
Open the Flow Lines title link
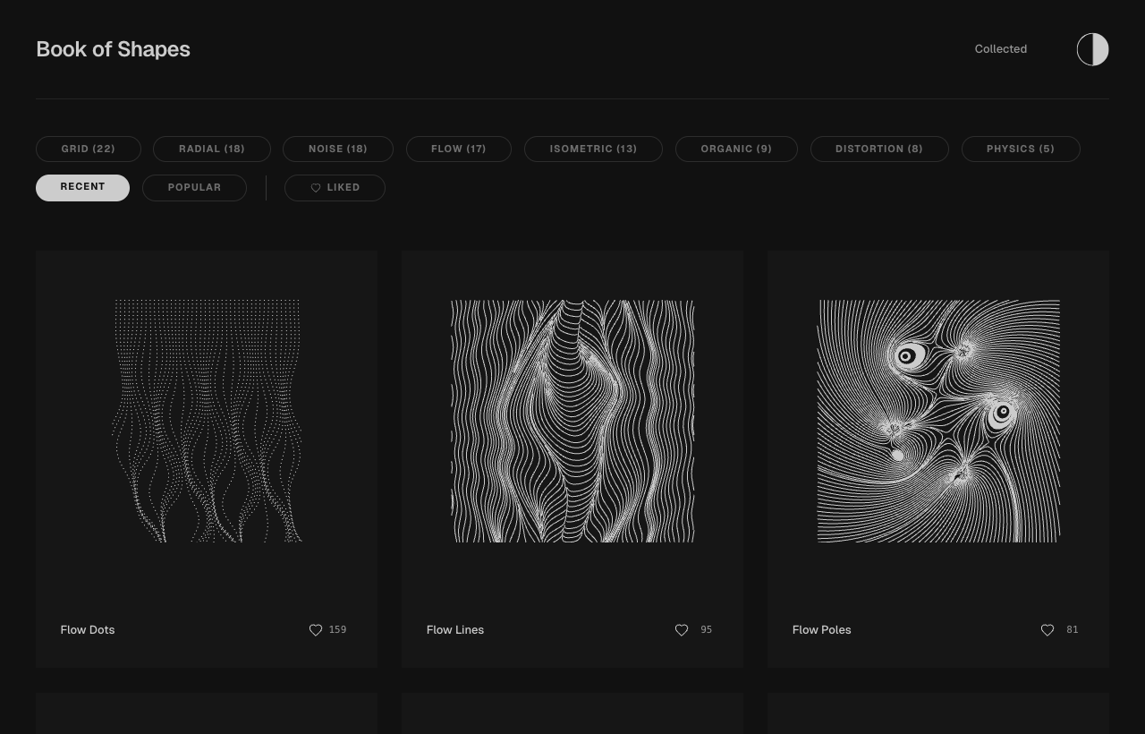click(x=455, y=630)
